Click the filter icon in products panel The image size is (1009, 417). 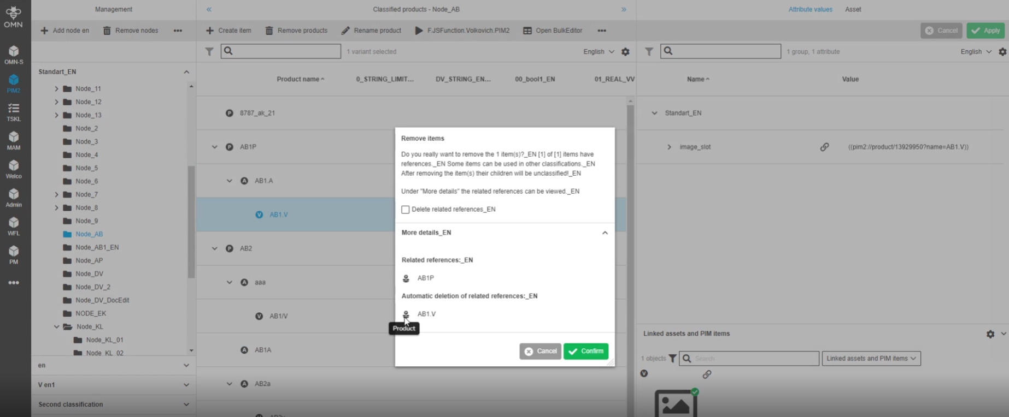pyautogui.click(x=209, y=51)
